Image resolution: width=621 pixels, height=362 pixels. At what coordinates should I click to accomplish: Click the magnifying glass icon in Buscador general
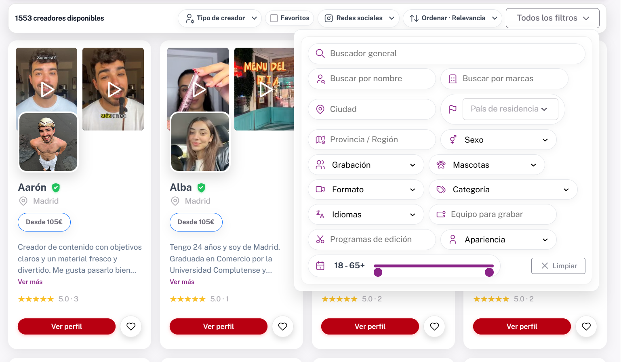click(320, 53)
